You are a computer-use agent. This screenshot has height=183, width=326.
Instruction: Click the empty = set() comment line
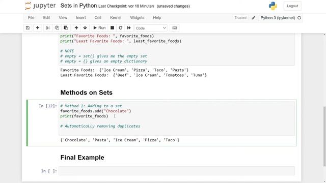pyautogui.click(x=103, y=56)
